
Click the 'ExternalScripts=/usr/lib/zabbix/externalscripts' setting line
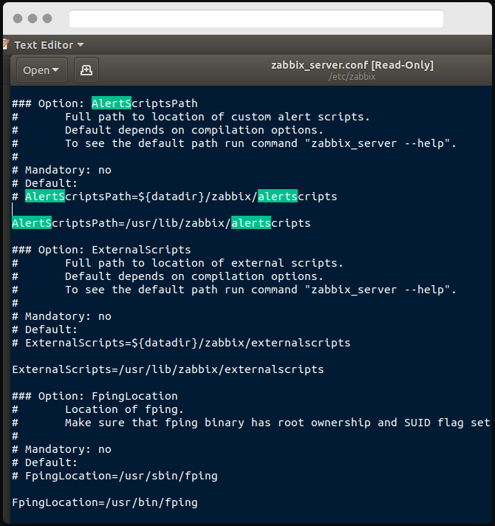click(x=168, y=369)
